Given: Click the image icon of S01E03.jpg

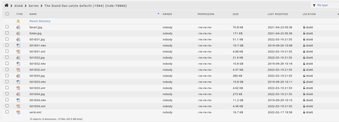Looking at the screenshot, I should pos(18,76).
